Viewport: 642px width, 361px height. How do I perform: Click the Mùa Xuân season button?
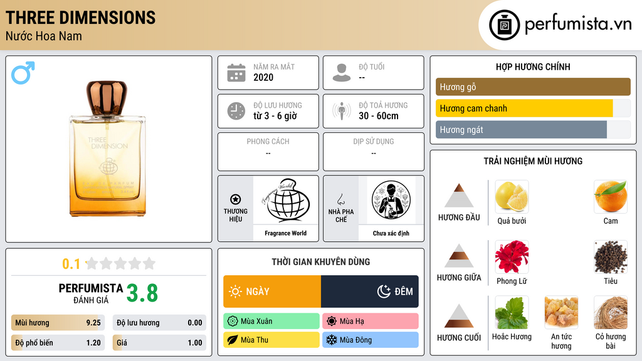tap(271, 322)
